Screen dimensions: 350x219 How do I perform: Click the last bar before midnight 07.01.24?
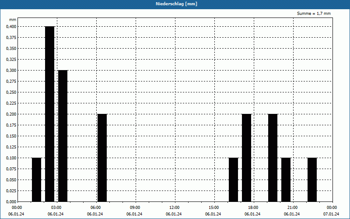pos(312,180)
